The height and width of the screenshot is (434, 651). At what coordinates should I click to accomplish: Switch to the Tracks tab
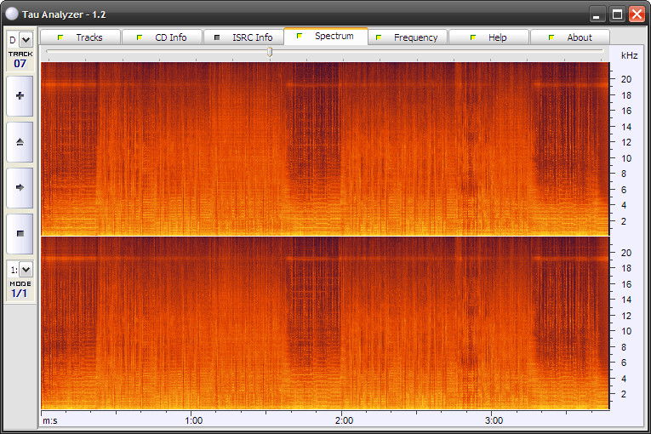point(80,37)
